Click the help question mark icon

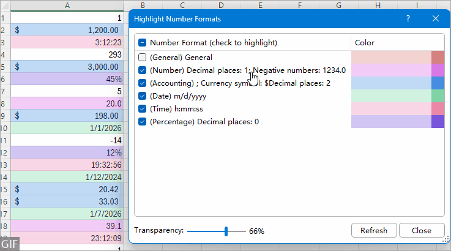[408, 19]
